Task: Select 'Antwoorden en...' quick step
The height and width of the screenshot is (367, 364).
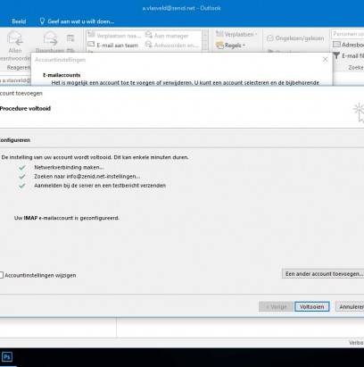Action: 172,46
